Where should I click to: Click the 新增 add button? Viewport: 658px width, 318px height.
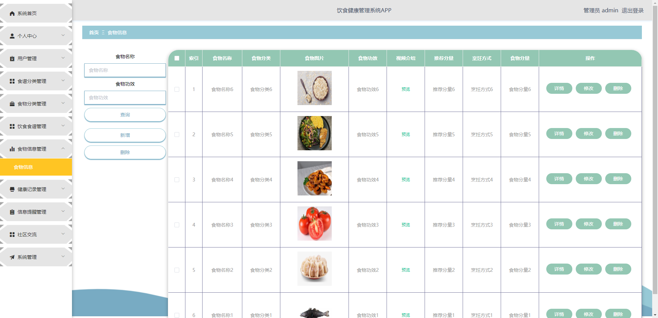[125, 135]
